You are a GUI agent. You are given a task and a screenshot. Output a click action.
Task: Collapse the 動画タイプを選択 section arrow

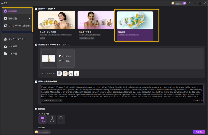pos(55,9)
